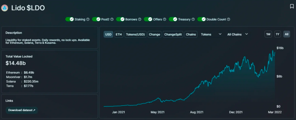The width and height of the screenshot is (296, 120).
Task: Click the Links heading
Action: 9,101
